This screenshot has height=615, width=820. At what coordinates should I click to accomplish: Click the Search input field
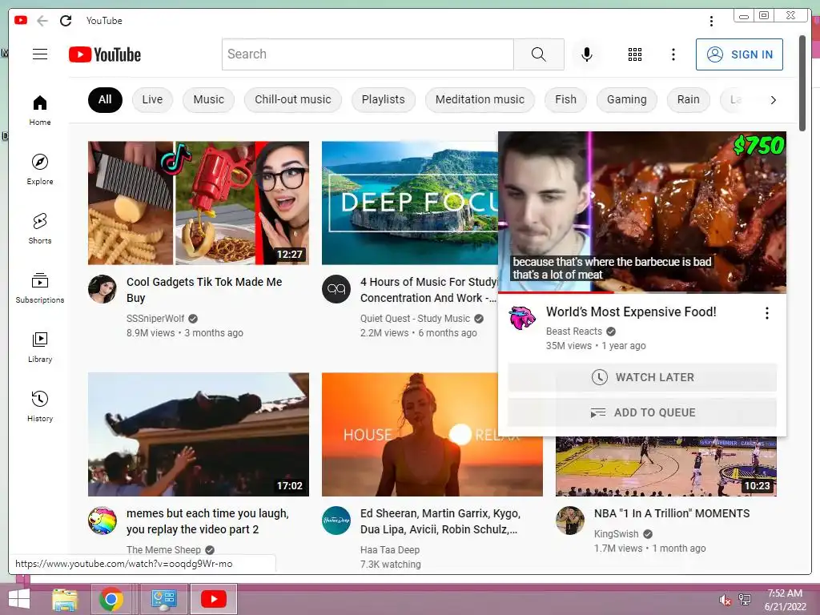click(x=368, y=54)
